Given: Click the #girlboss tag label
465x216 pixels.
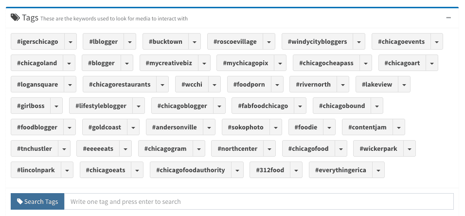Looking at the screenshot, I should point(31,106).
